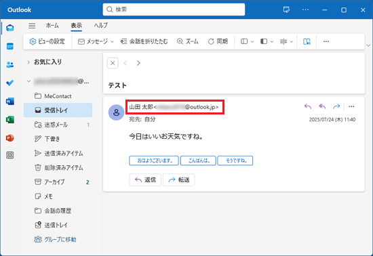Click message subject テスト
373x256 pixels.
click(x=117, y=85)
